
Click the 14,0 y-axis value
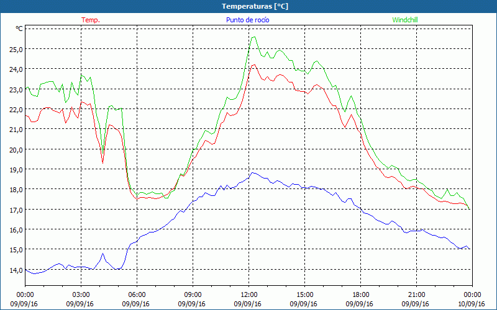(17, 270)
